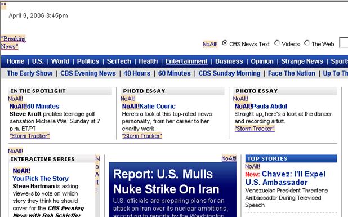Open the Entertainment section link
348x217 pixels.
(x=186, y=61)
